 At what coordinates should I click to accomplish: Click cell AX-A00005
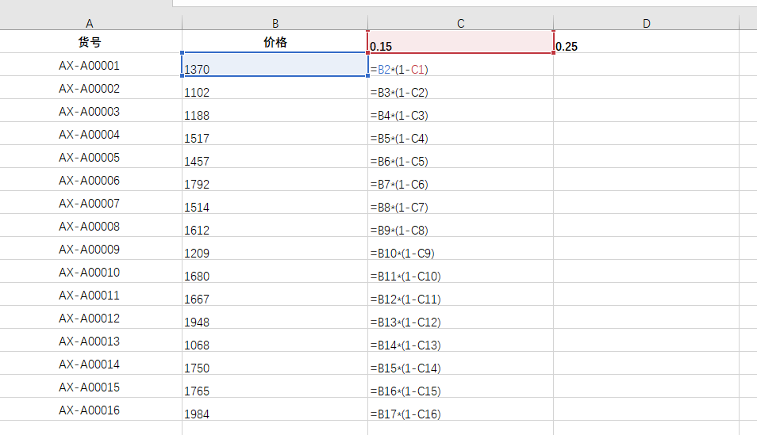[x=90, y=157]
